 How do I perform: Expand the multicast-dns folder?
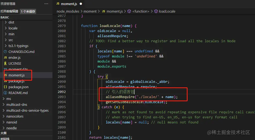pos(3,104)
